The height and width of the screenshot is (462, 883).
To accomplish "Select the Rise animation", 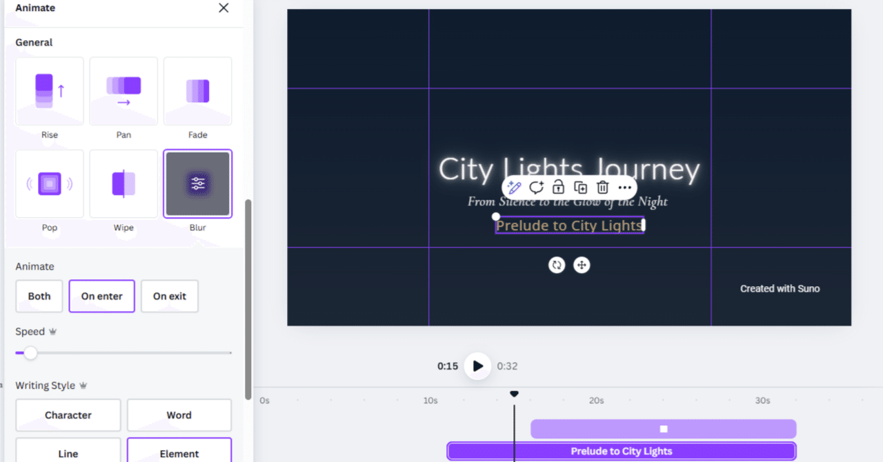I will pyautogui.click(x=50, y=91).
